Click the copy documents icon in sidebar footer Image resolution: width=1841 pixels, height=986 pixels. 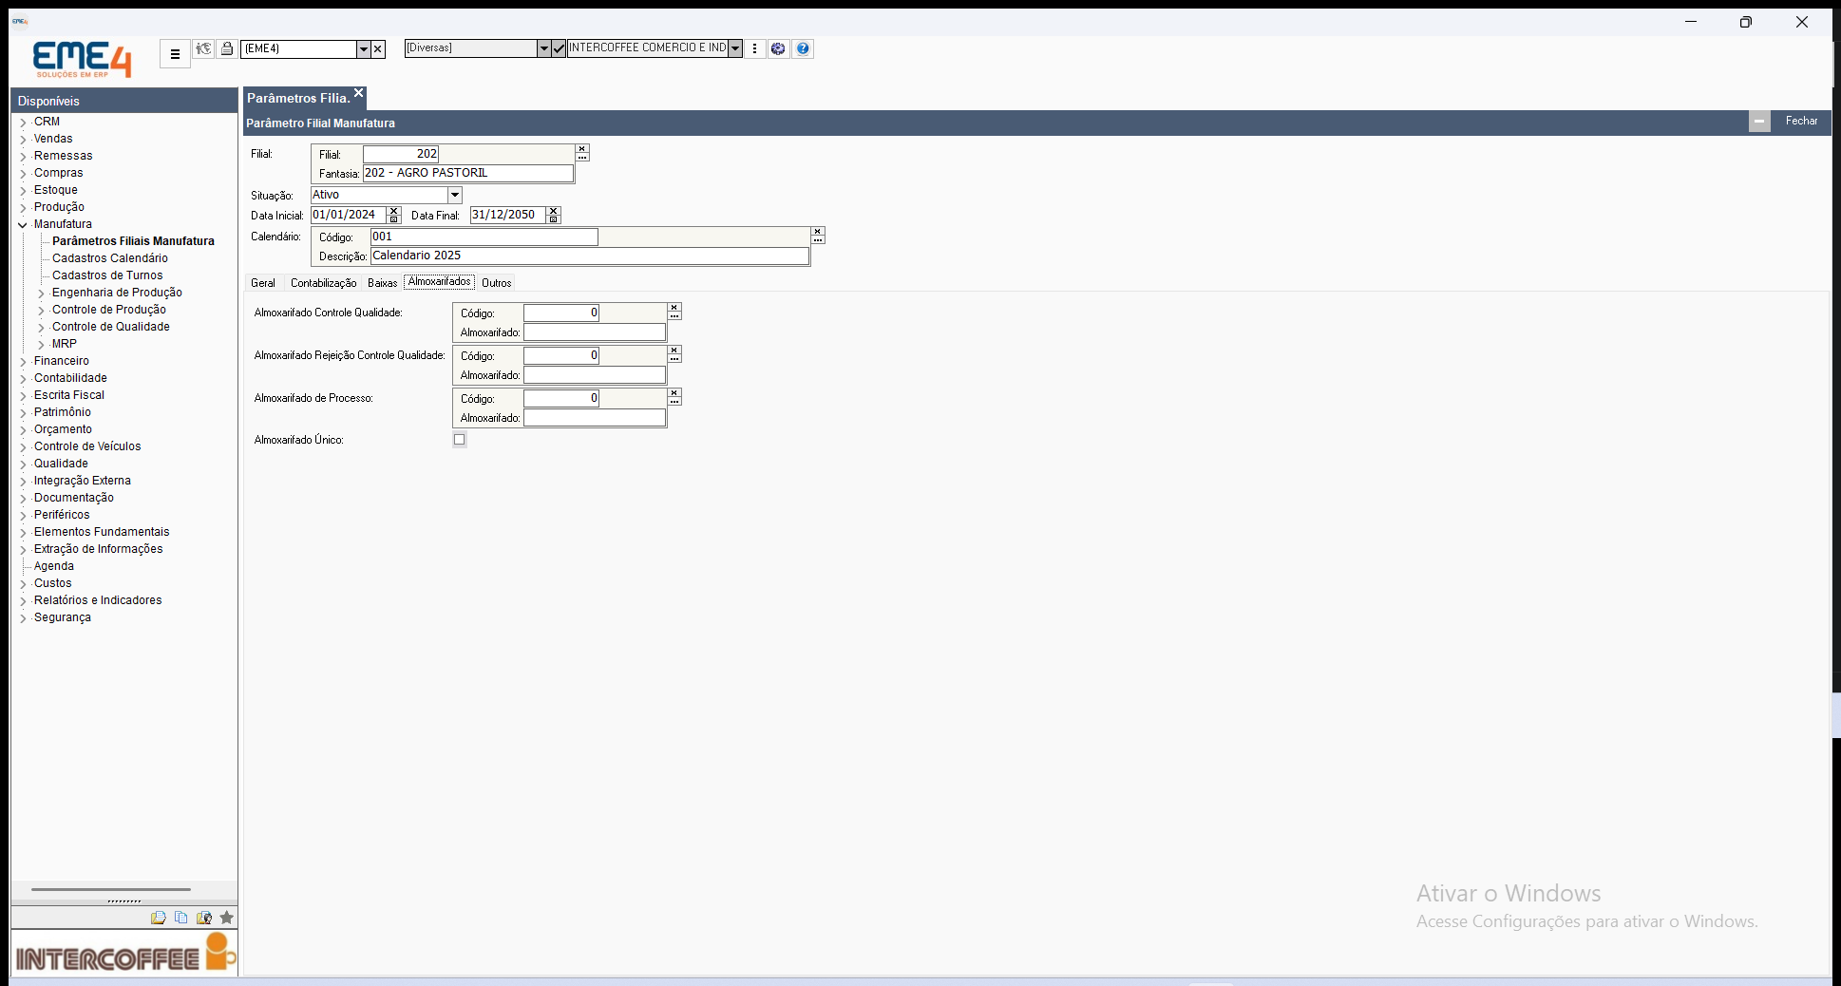180,918
